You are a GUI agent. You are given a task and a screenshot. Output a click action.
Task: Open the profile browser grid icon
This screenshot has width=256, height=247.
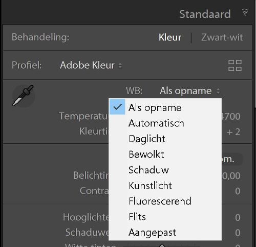(235, 65)
